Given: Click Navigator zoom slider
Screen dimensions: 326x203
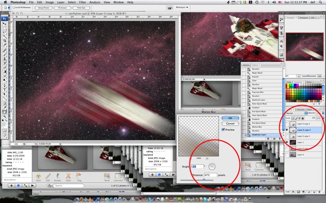Looking at the screenshot, I should point(308,76).
